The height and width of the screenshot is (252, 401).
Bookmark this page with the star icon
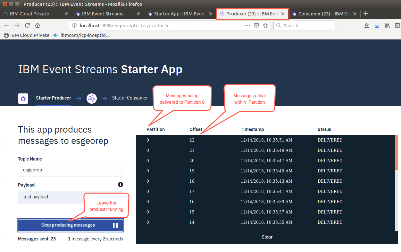click(265, 25)
